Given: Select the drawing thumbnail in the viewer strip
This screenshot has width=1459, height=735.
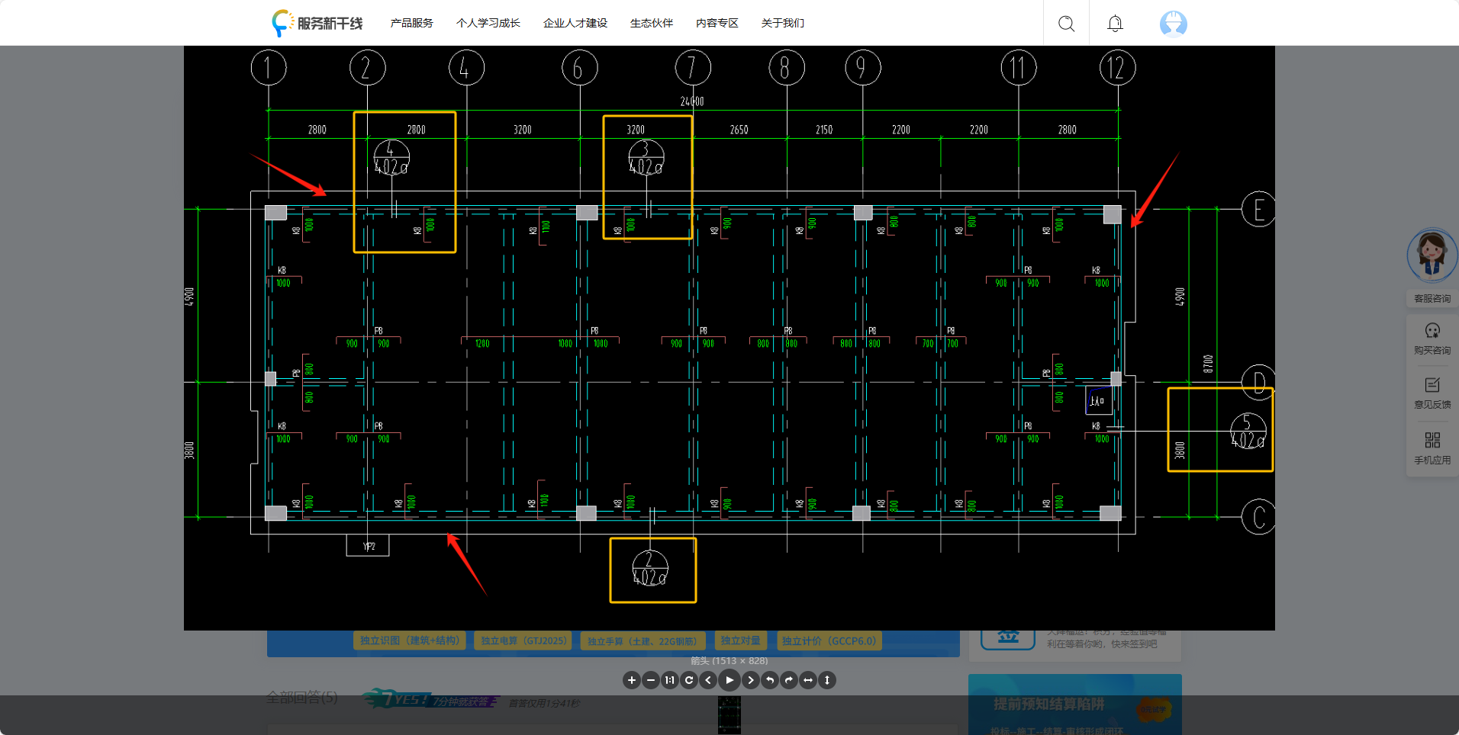Looking at the screenshot, I should (x=729, y=715).
